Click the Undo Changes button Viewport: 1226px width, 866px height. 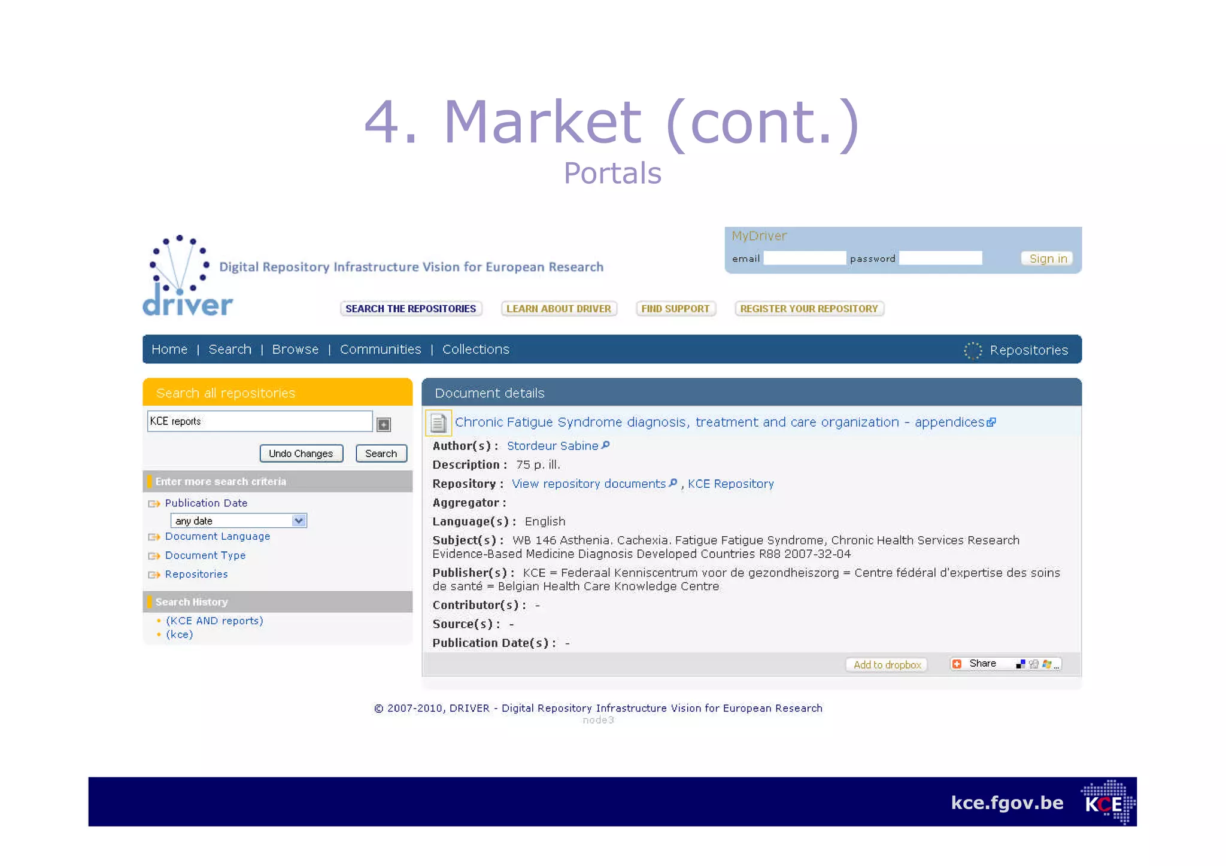click(301, 453)
